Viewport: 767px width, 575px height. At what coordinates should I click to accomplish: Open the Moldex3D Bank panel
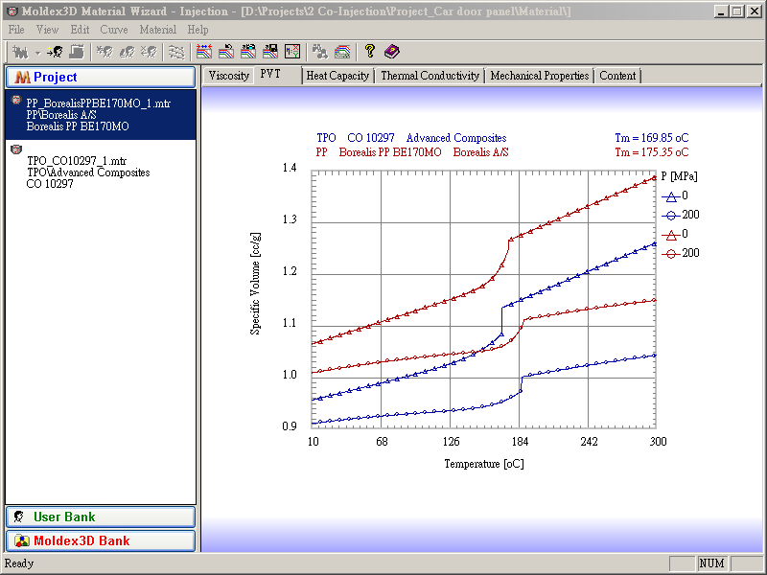pyautogui.click(x=101, y=540)
